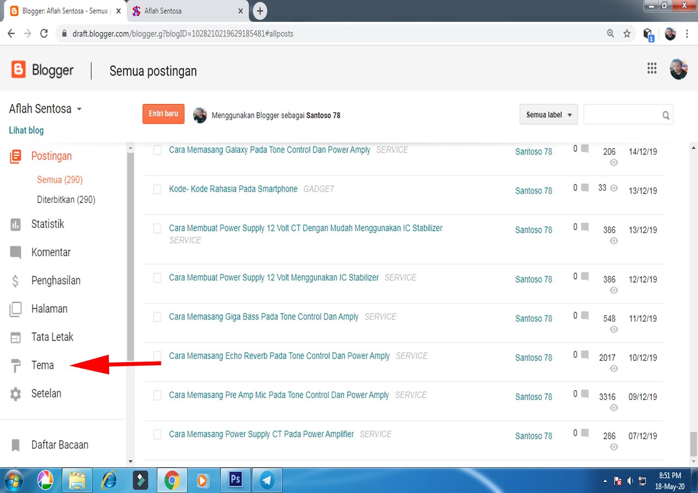Screen dimensions: 698x493
Task: Click the Daftar Bacaan bookmark icon
Action: coord(16,445)
